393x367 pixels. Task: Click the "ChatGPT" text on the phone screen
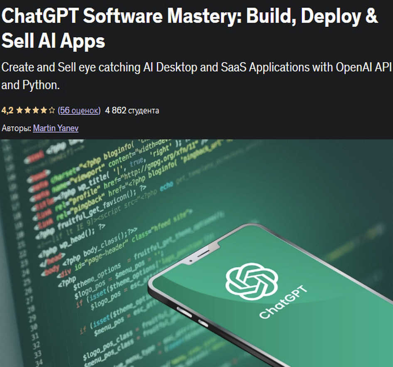[x=283, y=302]
